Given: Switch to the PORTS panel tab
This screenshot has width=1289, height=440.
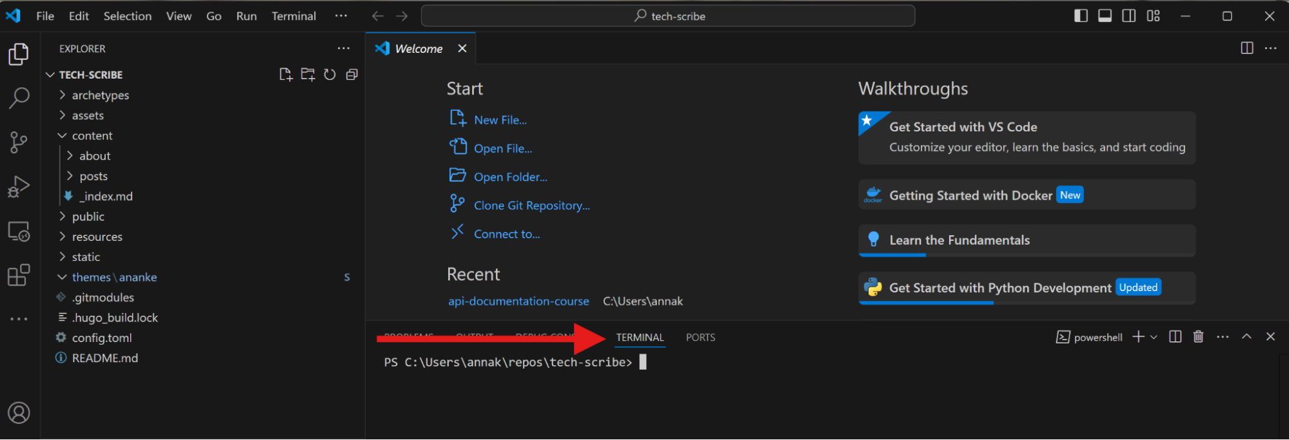Looking at the screenshot, I should (x=700, y=338).
